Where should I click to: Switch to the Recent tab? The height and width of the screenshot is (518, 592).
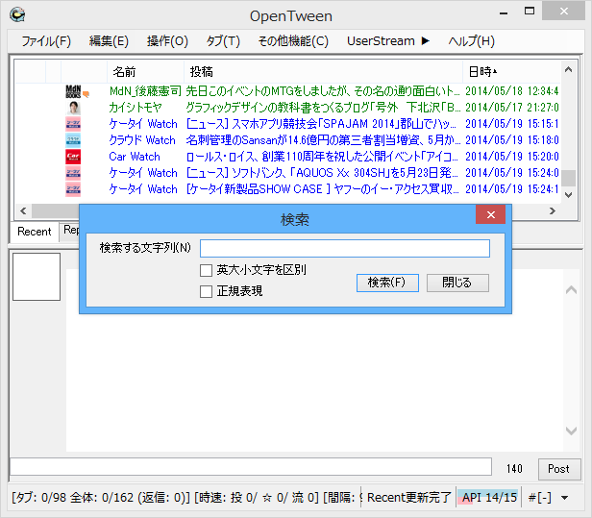(34, 232)
